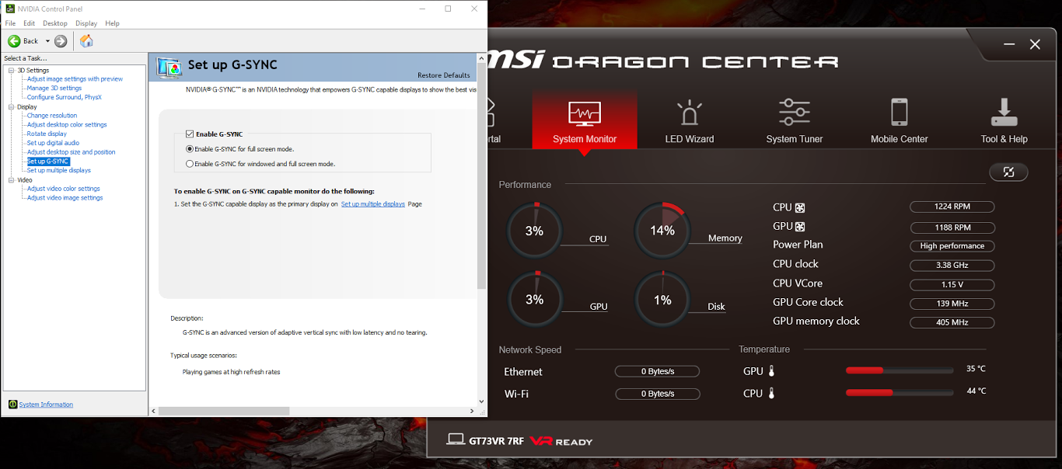Open System Information link
The width and height of the screenshot is (1062, 469).
coord(46,405)
